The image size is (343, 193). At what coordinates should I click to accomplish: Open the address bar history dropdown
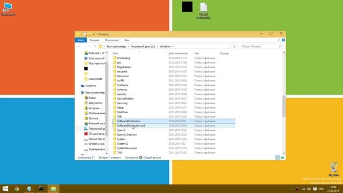(x=230, y=47)
